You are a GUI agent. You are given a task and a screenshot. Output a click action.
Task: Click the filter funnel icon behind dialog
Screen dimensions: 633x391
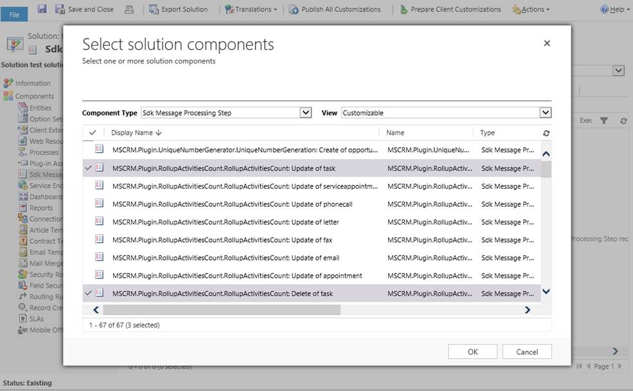[x=604, y=120]
